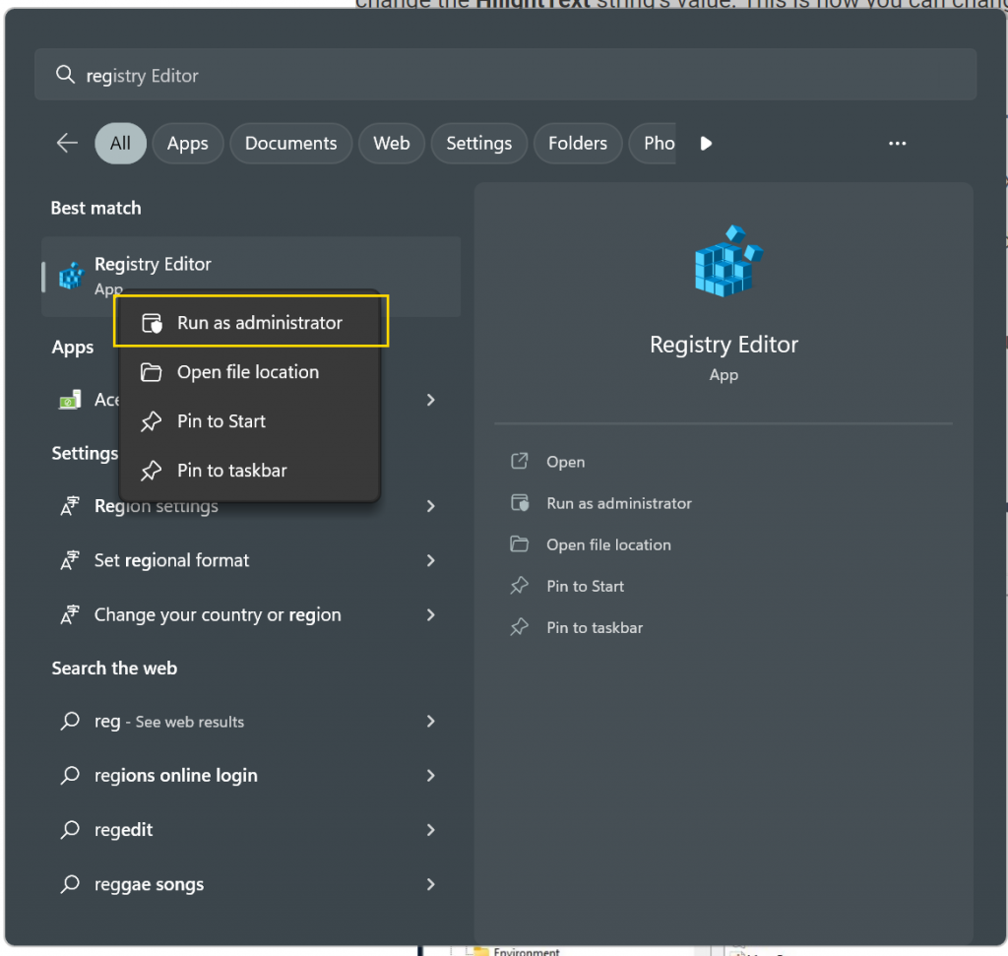
Task: Click search icon beside 'reggae songs'
Action: pyautogui.click(x=70, y=885)
